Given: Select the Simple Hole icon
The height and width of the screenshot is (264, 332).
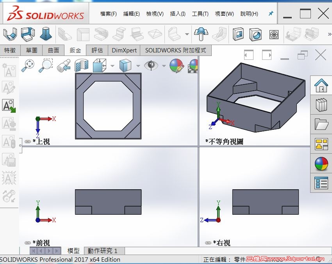Looking at the screenshot, I should tap(255, 34).
